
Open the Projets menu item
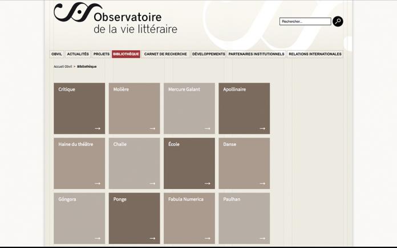[x=102, y=54]
